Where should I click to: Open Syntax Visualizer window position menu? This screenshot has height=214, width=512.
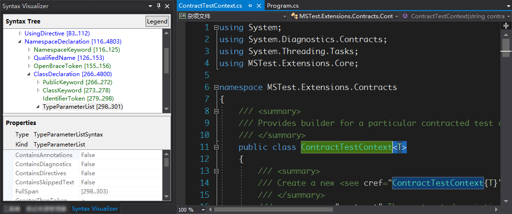pyautogui.click(x=150, y=6)
